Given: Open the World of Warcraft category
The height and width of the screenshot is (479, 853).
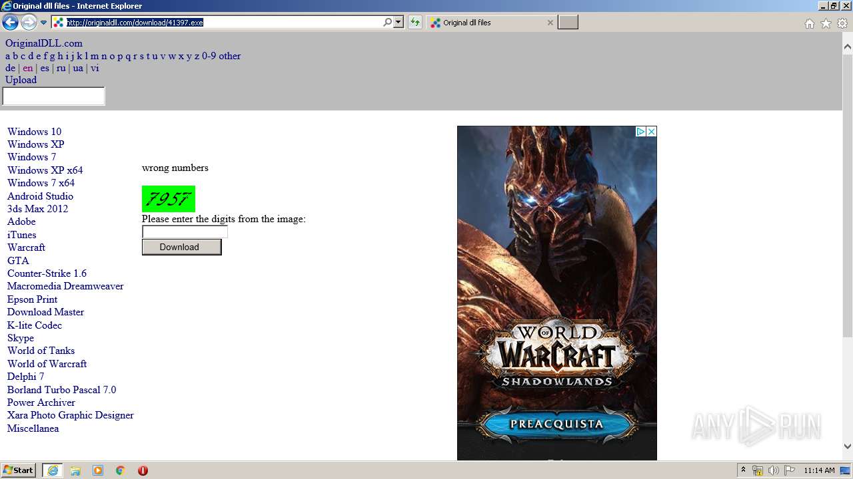Looking at the screenshot, I should pos(47,364).
